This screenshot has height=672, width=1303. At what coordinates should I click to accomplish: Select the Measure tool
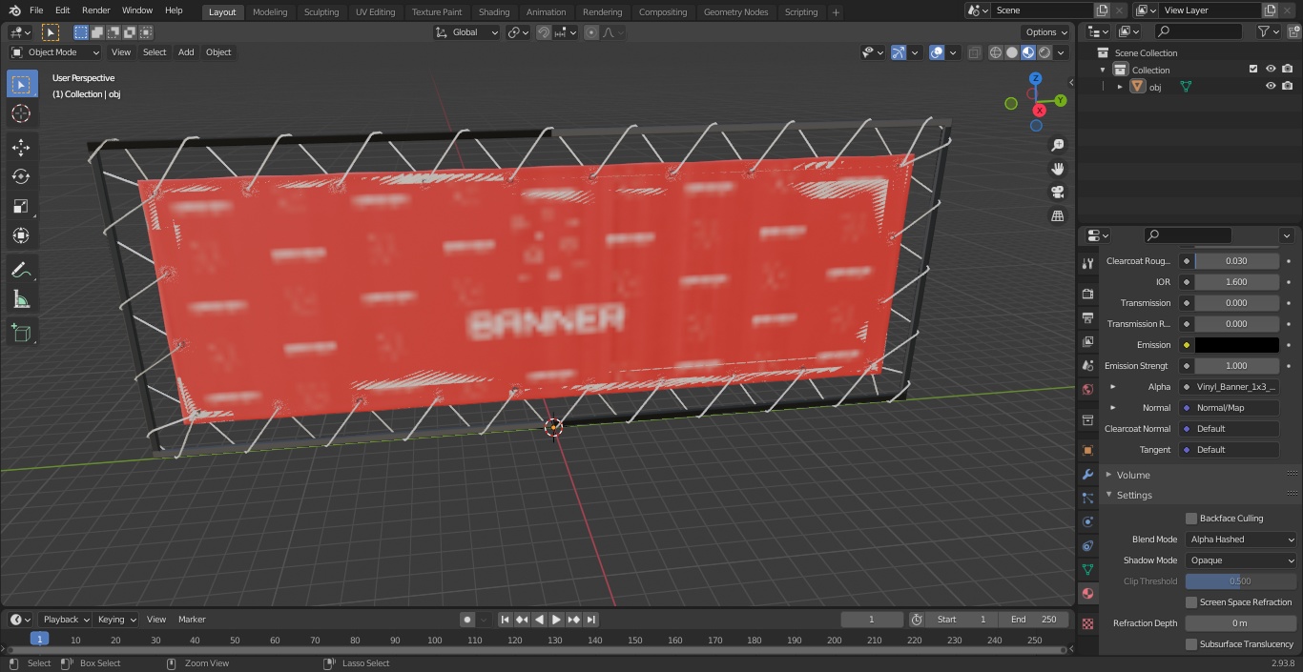point(21,300)
